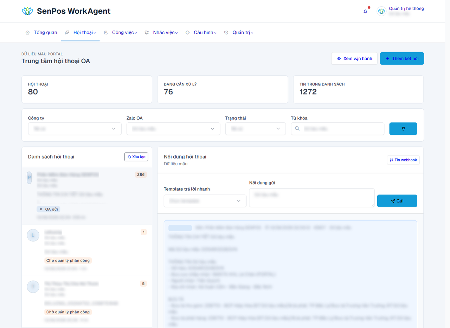
Task: Open the Công việc menu
Action: coord(120,33)
